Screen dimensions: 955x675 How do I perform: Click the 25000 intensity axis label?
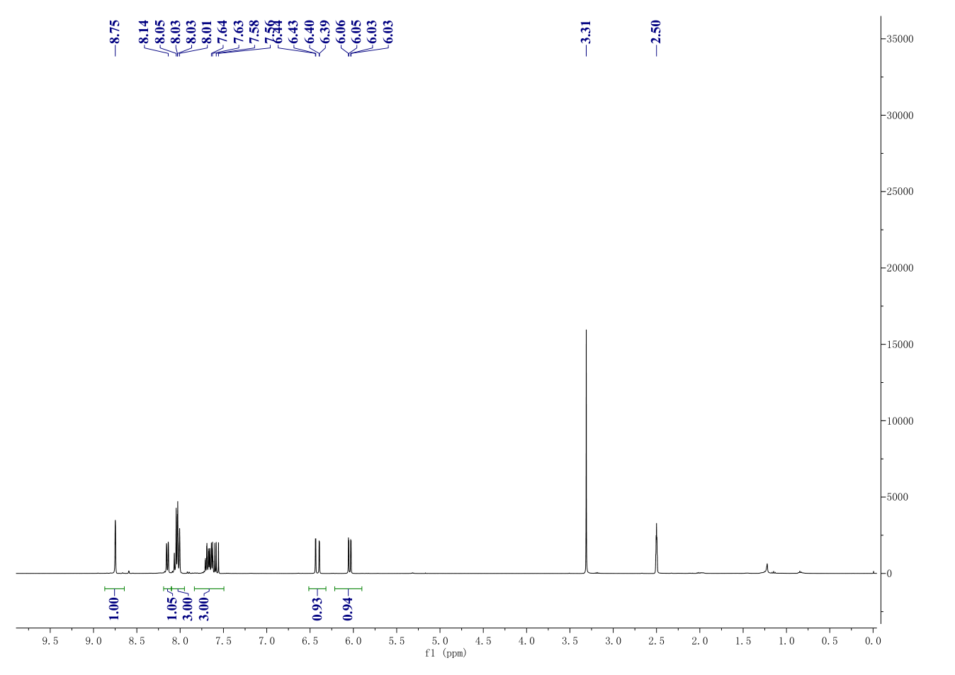(900, 192)
